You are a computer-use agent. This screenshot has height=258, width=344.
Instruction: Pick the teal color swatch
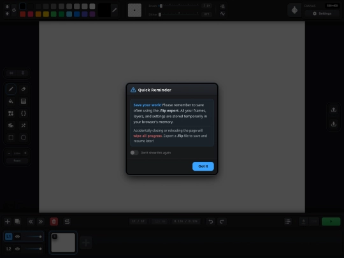[69, 14]
